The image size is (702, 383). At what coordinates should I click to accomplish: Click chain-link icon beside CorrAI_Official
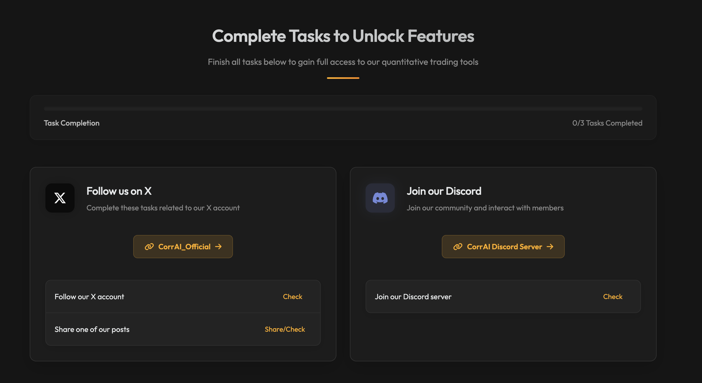tap(149, 247)
